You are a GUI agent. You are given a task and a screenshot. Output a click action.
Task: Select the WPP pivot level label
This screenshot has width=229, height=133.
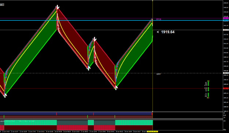[x=159, y=74]
